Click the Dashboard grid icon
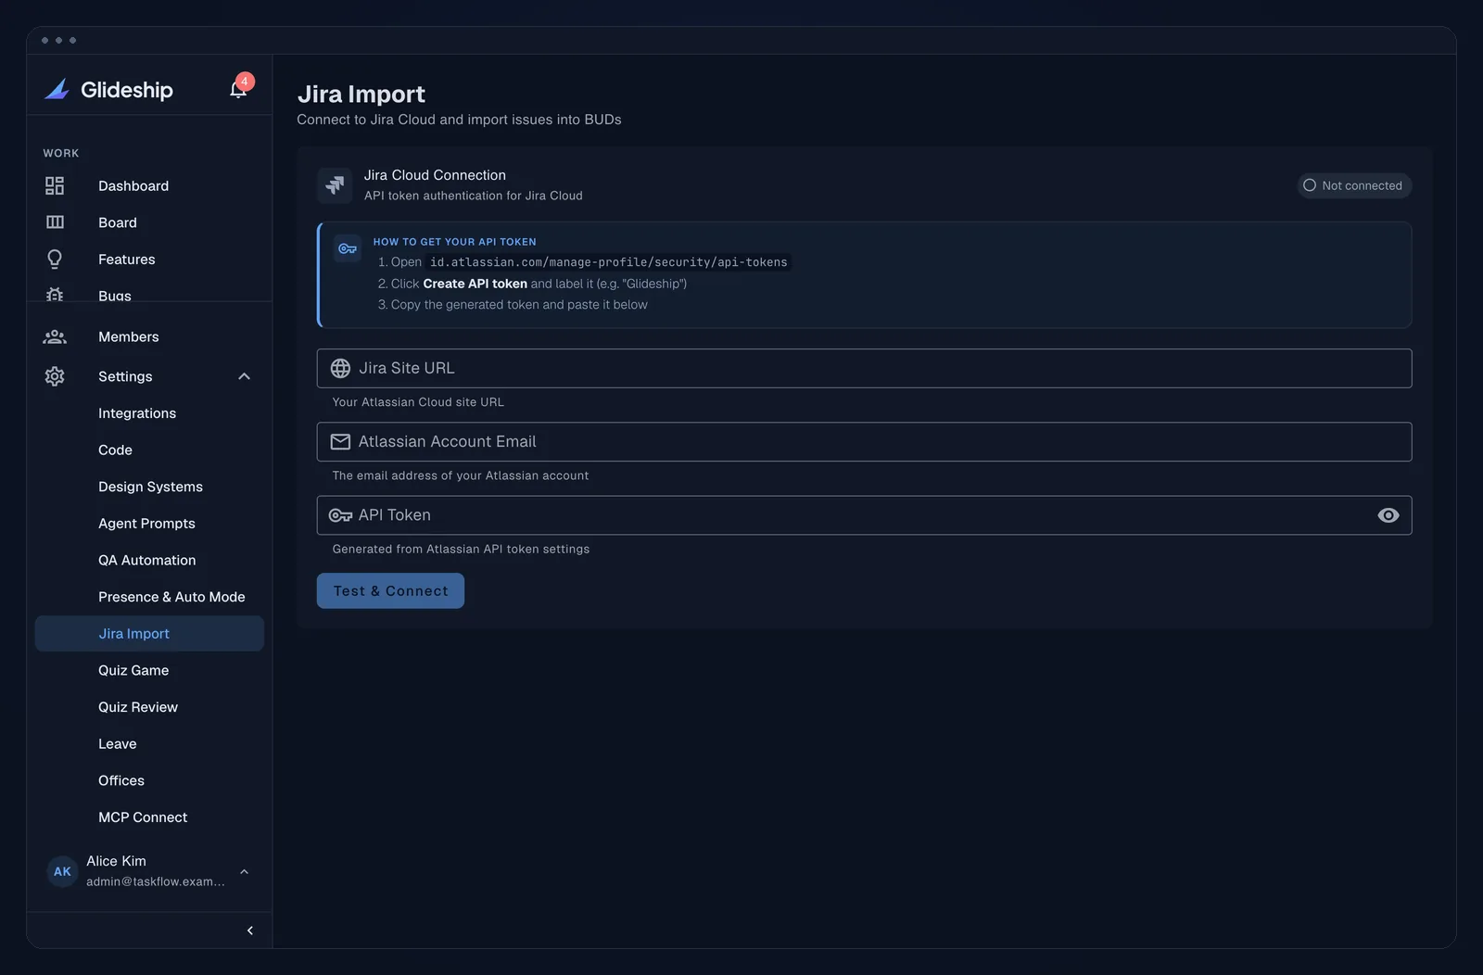 (x=55, y=185)
